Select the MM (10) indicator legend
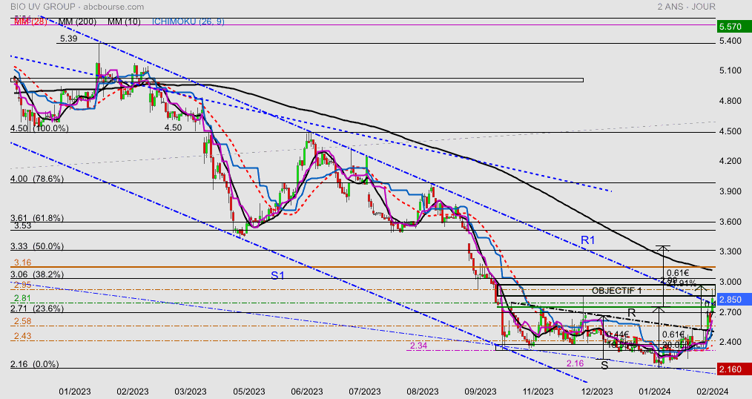Screen dimensions: 752x399 tap(124, 22)
